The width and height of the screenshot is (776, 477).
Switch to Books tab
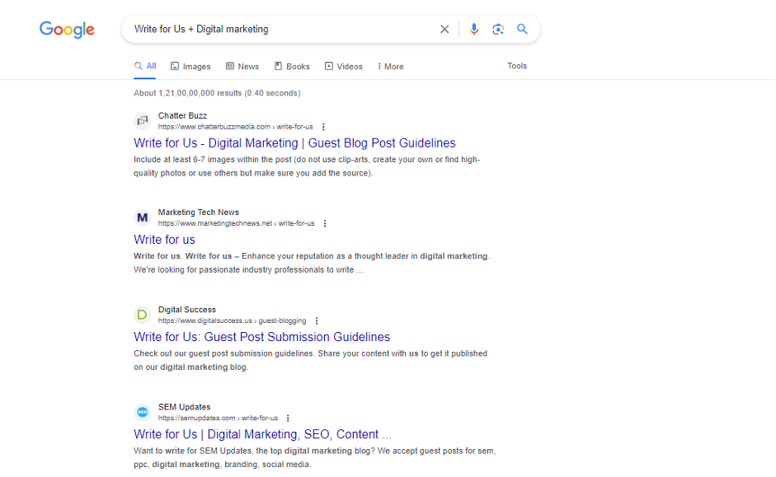coord(292,66)
